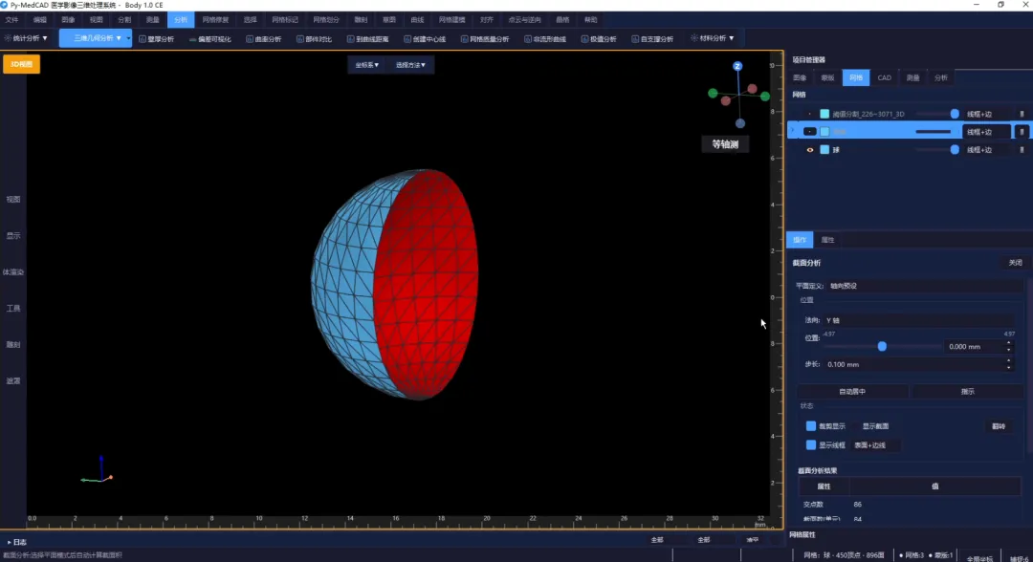Click color swatch of 阈值分割_226~3071_3D mesh
The height and width of the screenshot is (562, 1033).
[x=824, y=114]
